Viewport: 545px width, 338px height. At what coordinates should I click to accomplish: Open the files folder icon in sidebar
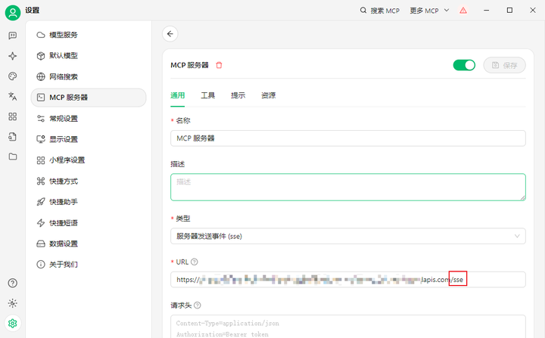[13, 157]
